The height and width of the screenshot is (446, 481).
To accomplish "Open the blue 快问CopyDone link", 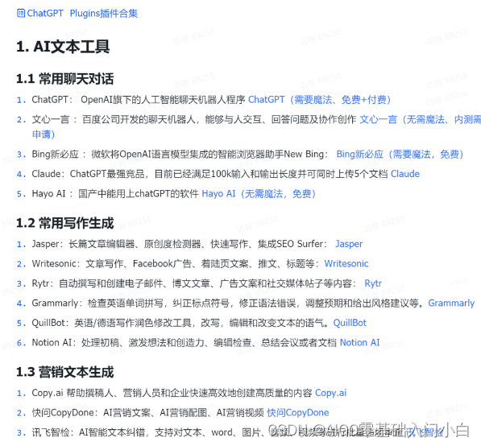I will coord(297,413).
